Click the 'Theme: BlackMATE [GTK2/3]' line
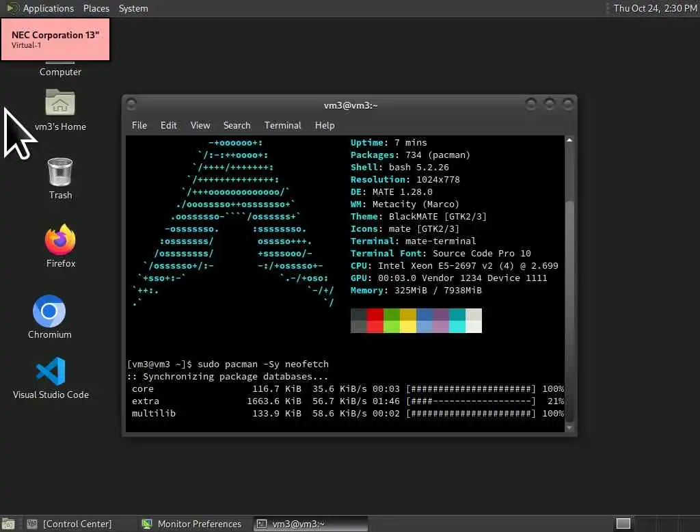Screen dimensions: 700x532 click(418, 216)
